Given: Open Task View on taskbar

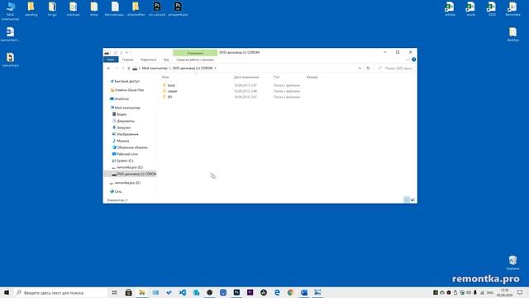Looking at the screenshot, I should (114, 292).
